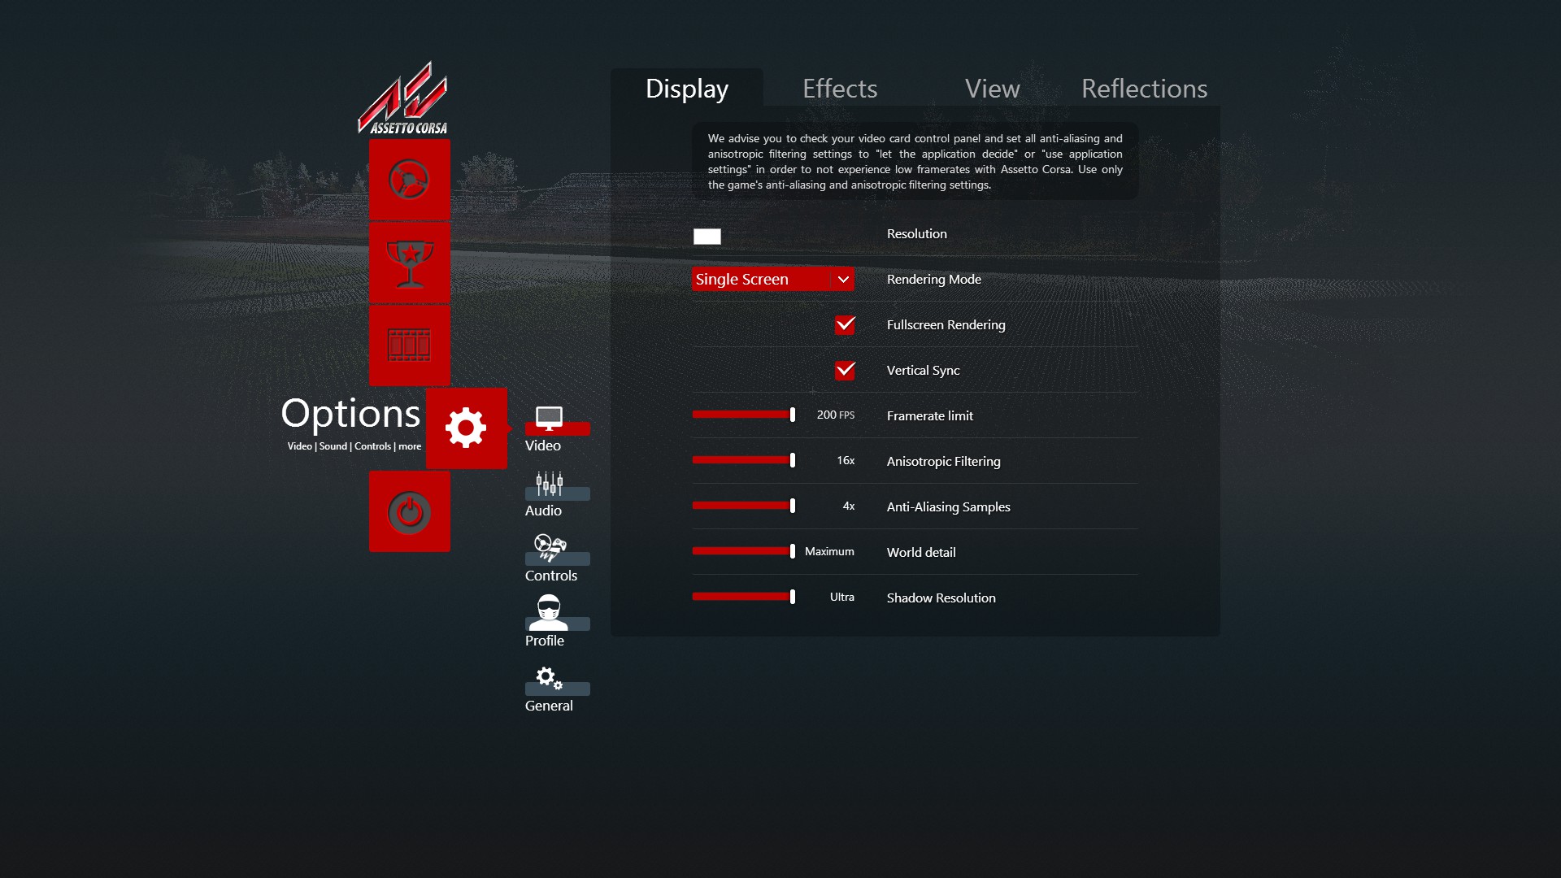
Task: Uncheck the Vertical Sync checkbox
Action: tap(845, 371)
